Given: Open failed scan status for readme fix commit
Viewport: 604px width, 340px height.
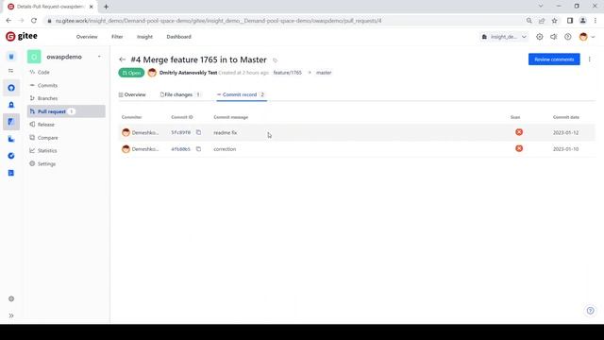Looking at the screenshot, I should pyautogui.click(x=519, y=132).
